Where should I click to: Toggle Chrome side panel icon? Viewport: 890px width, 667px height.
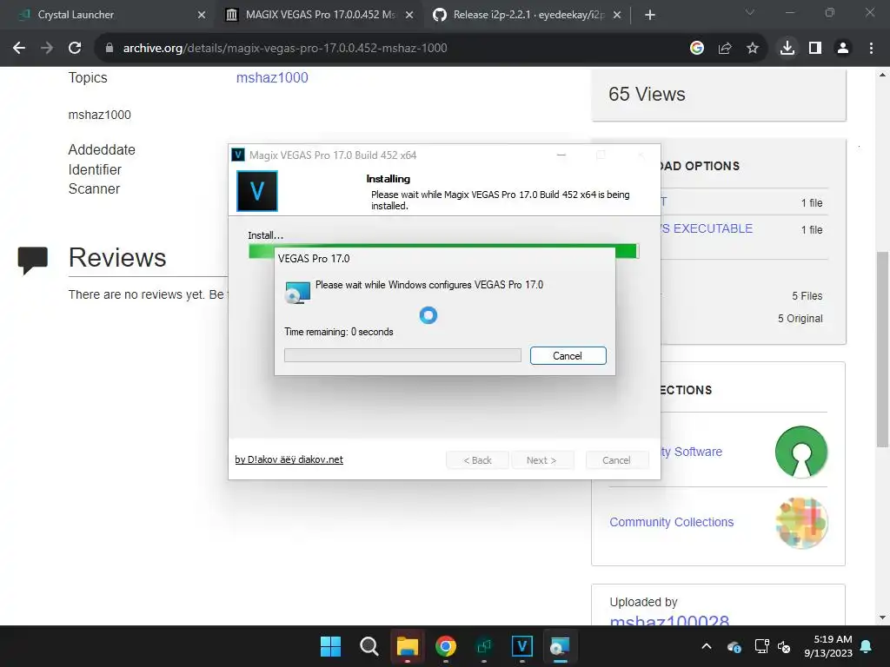coord(815,49)
